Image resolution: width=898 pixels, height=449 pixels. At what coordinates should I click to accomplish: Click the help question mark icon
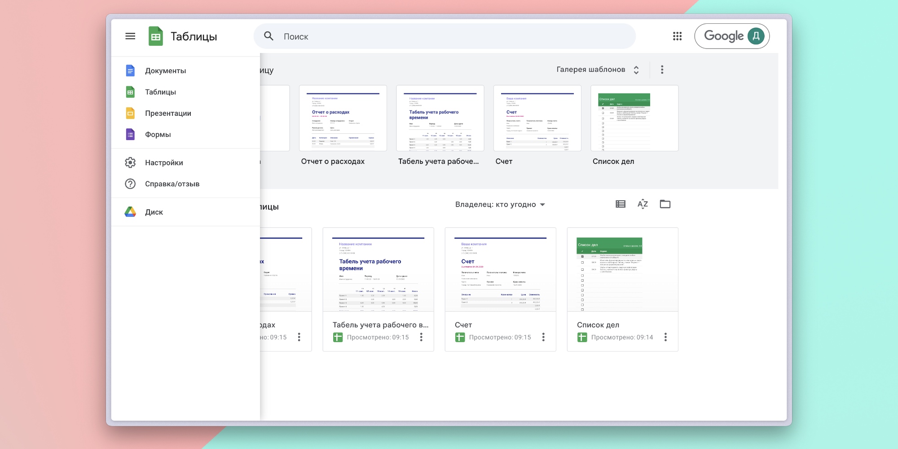tap(130, 184)
